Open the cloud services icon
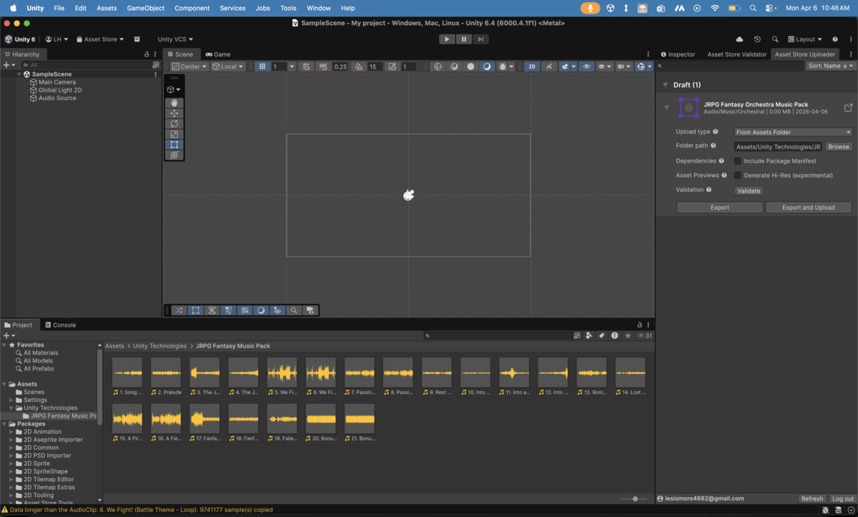 coord(739,39)
